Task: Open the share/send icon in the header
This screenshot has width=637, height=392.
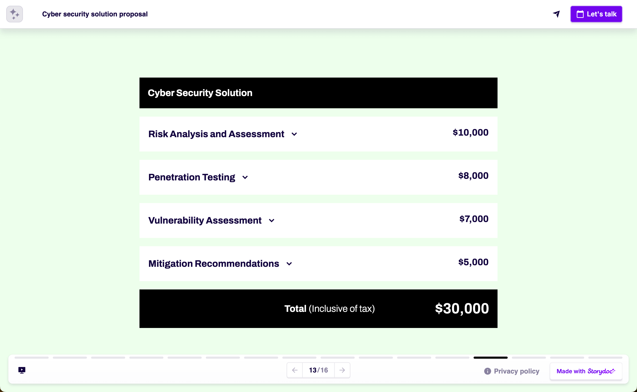Action: point(557,14)
